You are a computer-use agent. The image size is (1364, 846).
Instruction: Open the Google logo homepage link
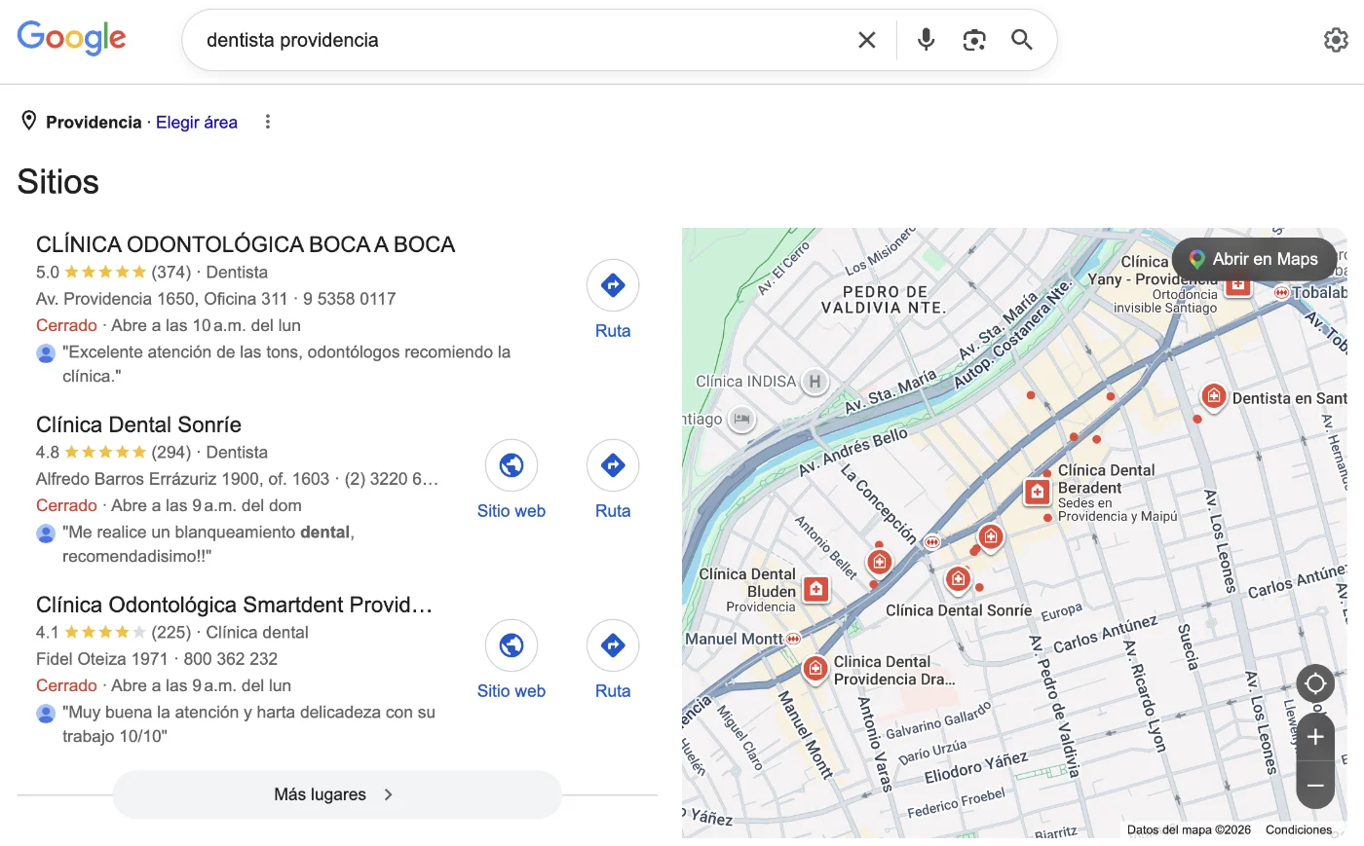(x=71, y=39)
